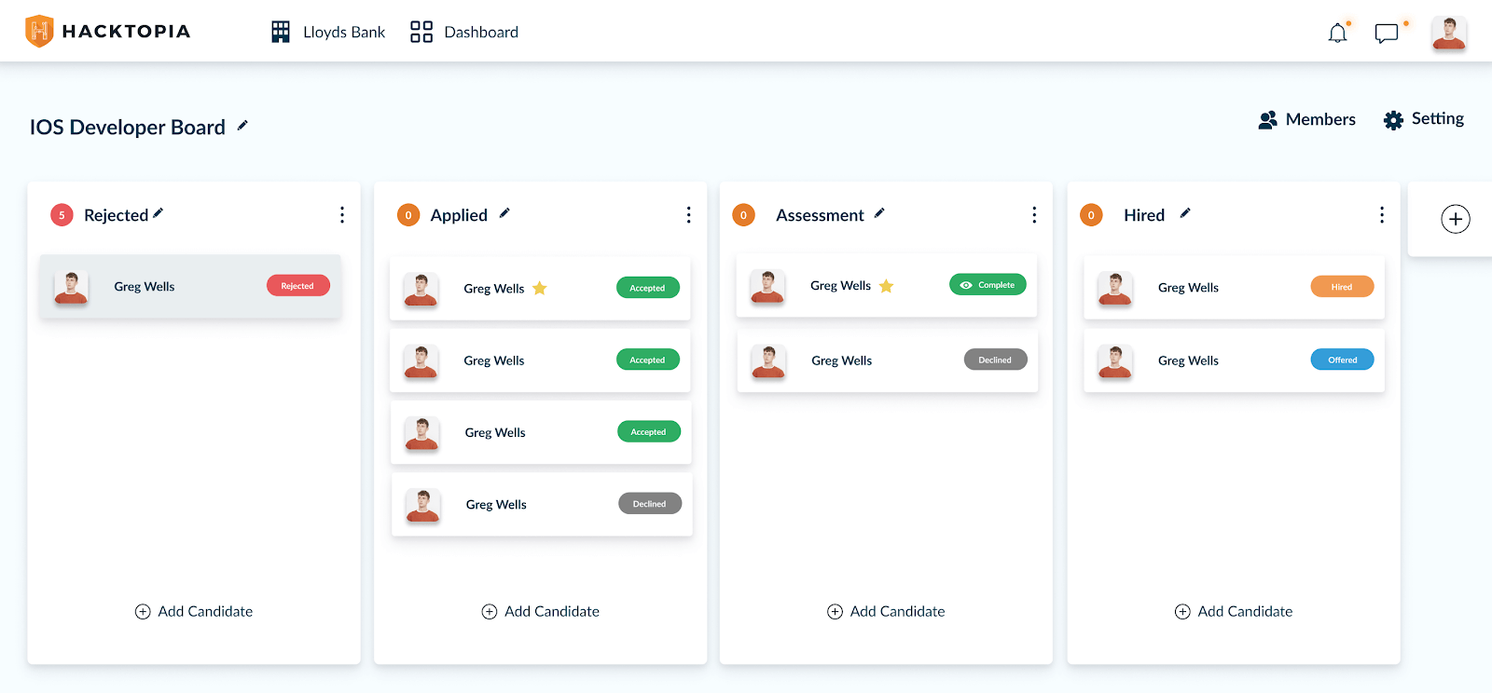Click the eye Complete status badge
The height and width of the screenshot is (693, 1492).
[x=988, y=285]
